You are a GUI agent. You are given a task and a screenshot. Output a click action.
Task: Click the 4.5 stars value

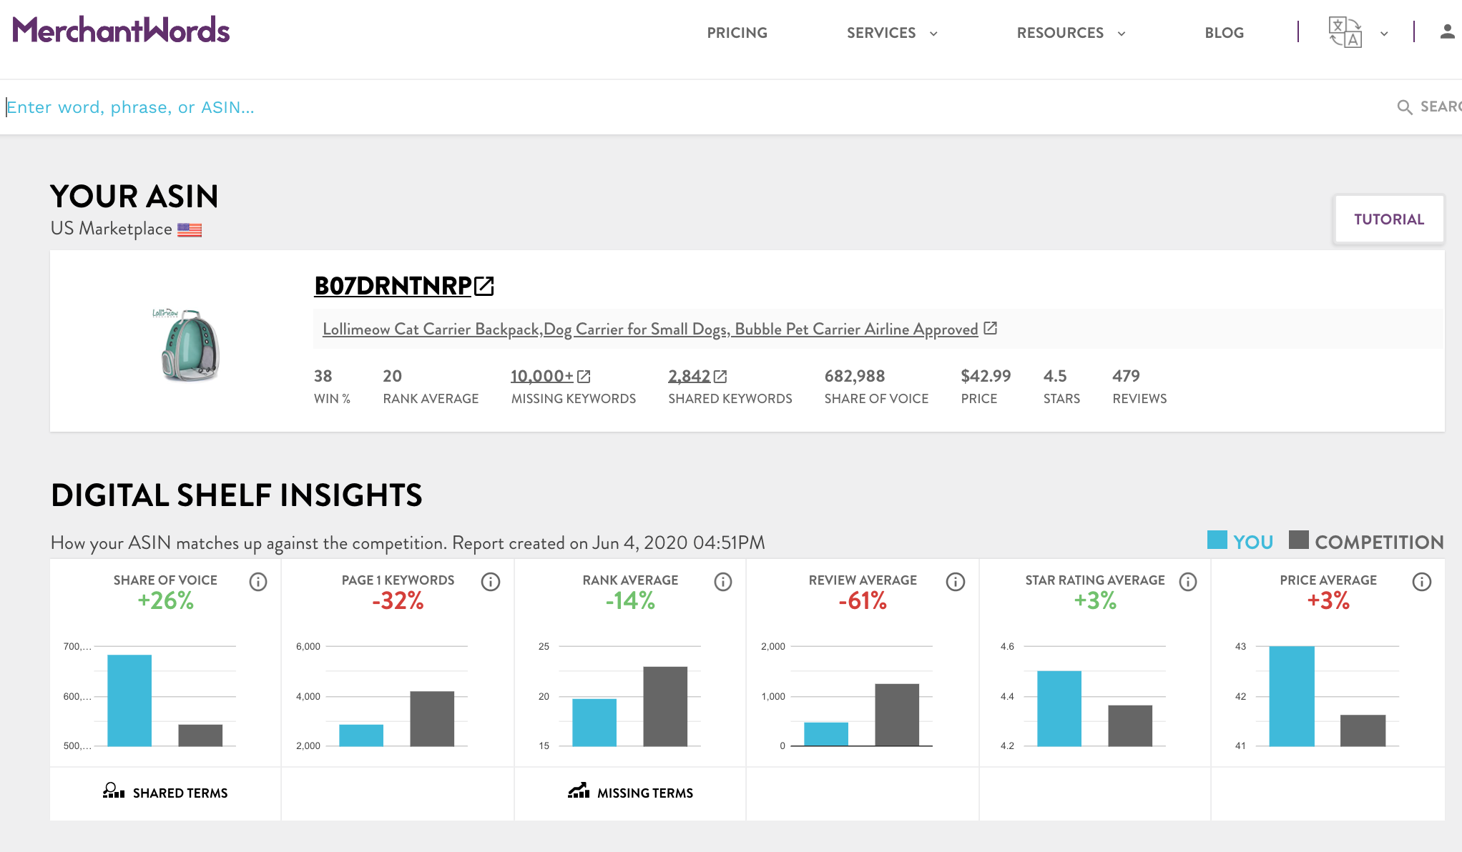click(1055, 376)
